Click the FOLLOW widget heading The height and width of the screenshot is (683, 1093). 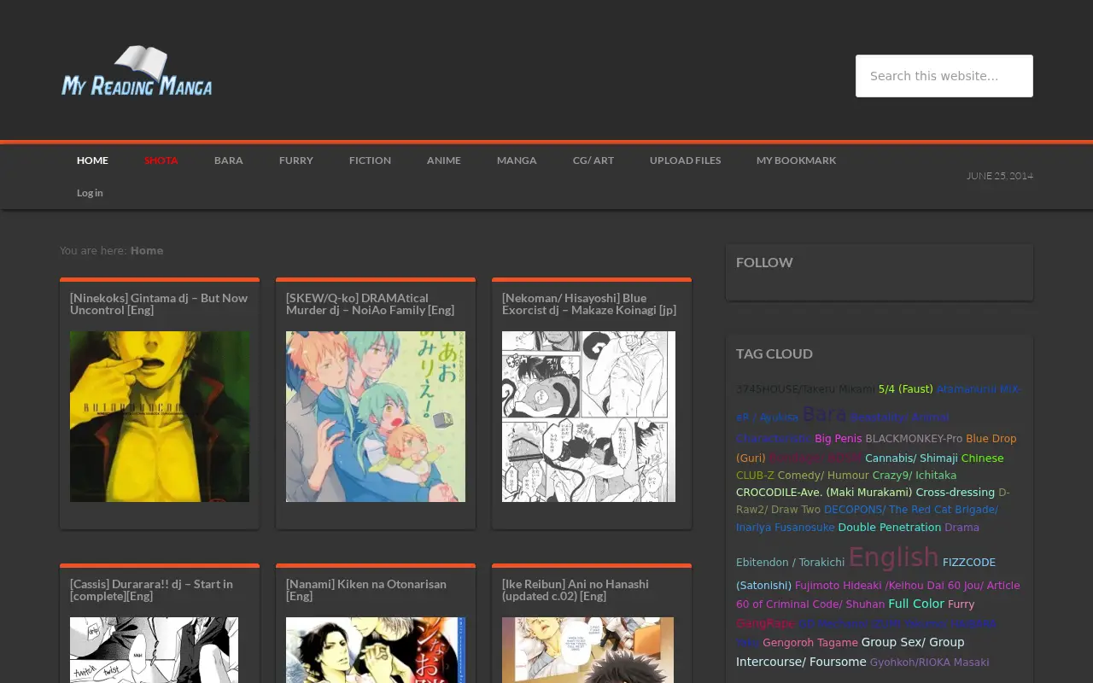[764, 262]
